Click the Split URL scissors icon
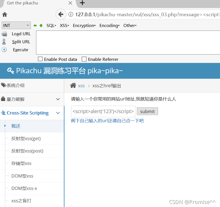Viewport: 220px width, 207px height. tap(4, 42)
